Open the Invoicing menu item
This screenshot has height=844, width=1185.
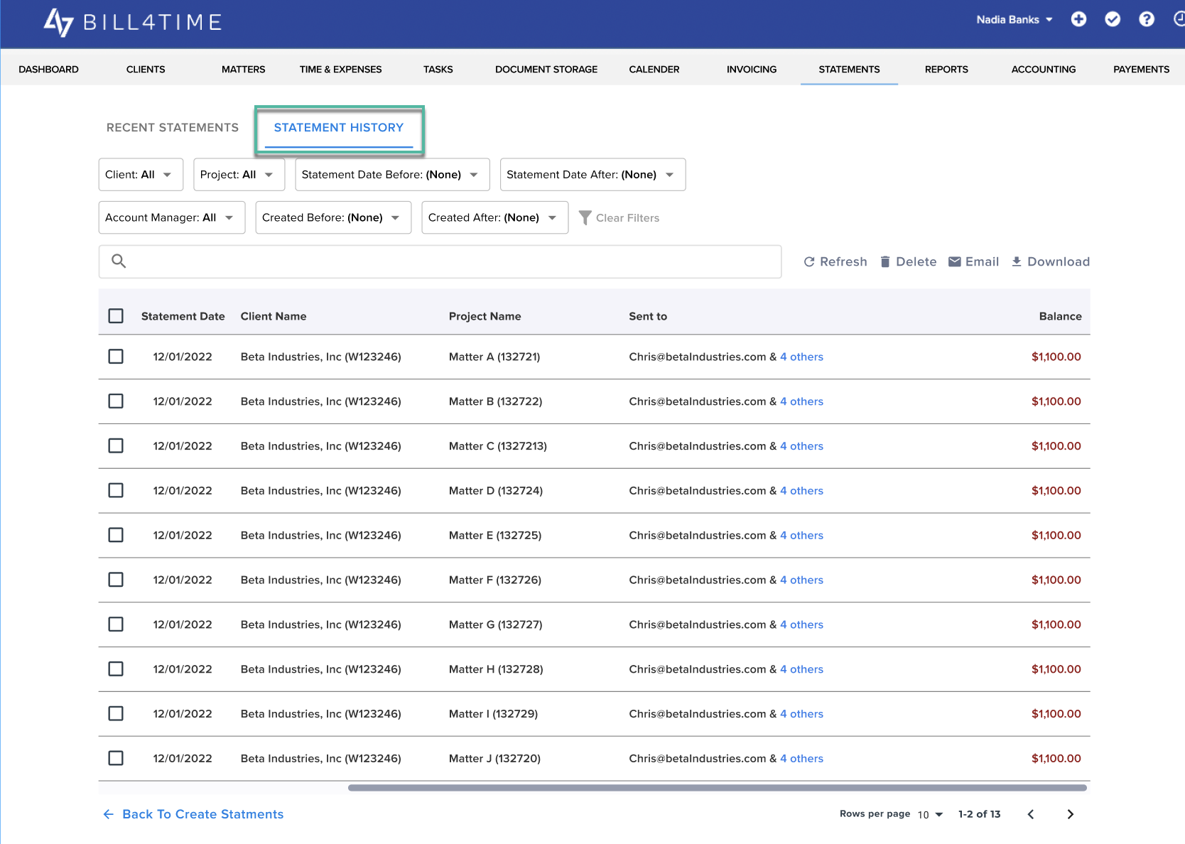(x=752, y=70)
